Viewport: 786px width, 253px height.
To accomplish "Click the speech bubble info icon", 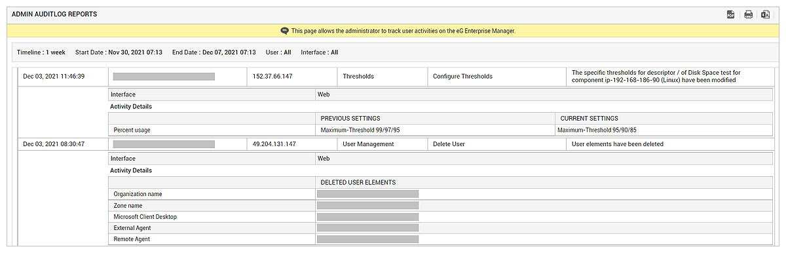I will click(284, 31).
